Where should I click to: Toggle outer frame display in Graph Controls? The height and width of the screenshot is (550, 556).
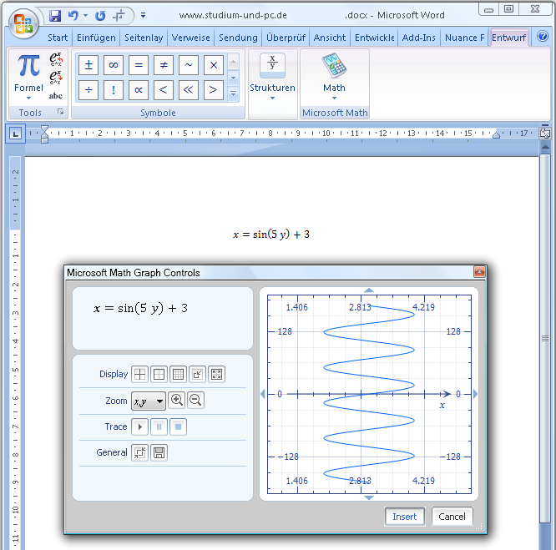(159, 374)
